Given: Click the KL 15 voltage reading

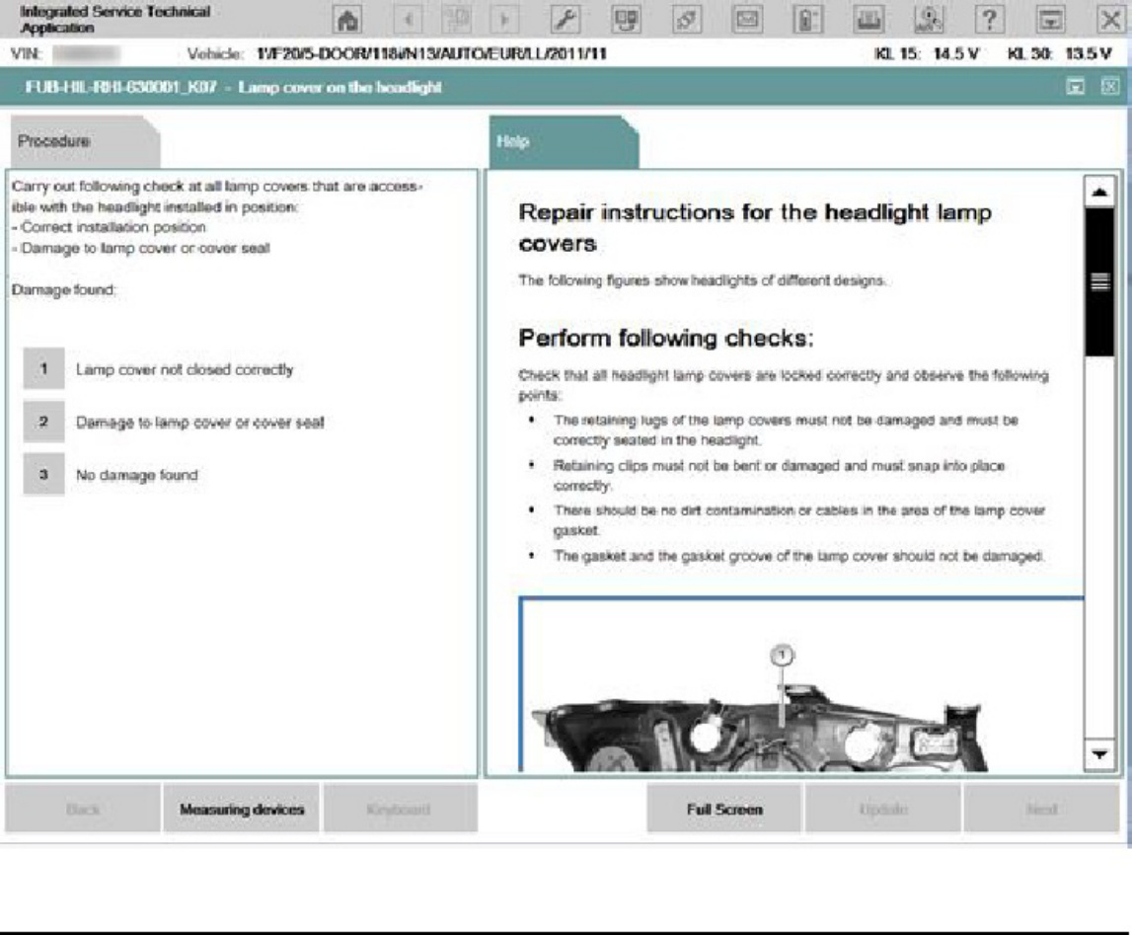Looking at the screenshot, I should 927,53.
